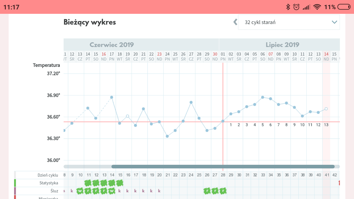Click the "Statystyka" row label
Image resolution: width=354 pixels, height=199 pixels.
pos(49,183)
